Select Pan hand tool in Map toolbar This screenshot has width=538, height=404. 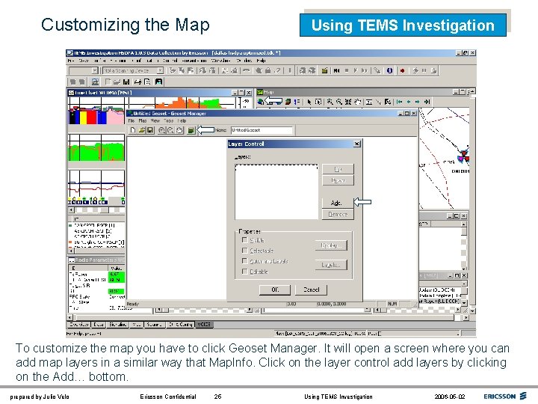click(x=357, y=102)
